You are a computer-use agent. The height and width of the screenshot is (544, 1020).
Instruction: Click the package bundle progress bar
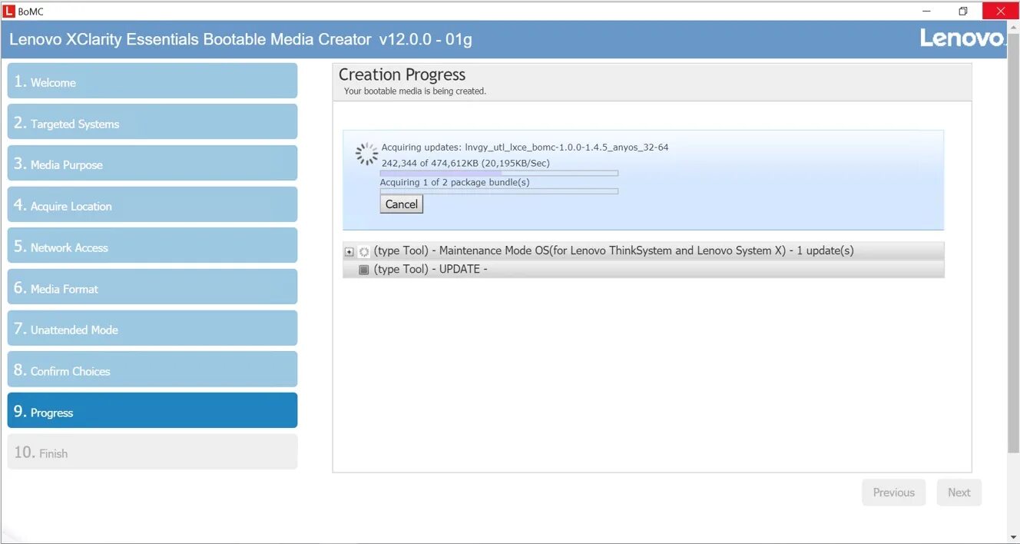pyautogui.click(x=499, y=191)
